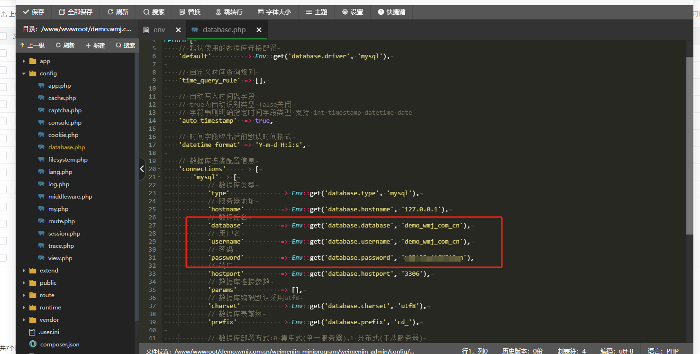700x354 pixels.
Task: Click 语言: PHP in status bar
Action: tap(663, 351)
